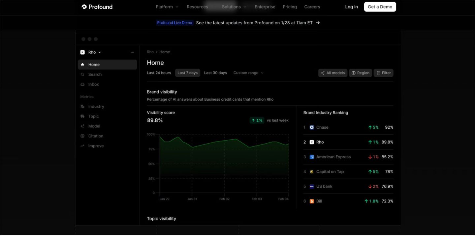This screenshot has height=236, width=475.
Task: Open Search in the sidebar
Action: coord(107,74)
